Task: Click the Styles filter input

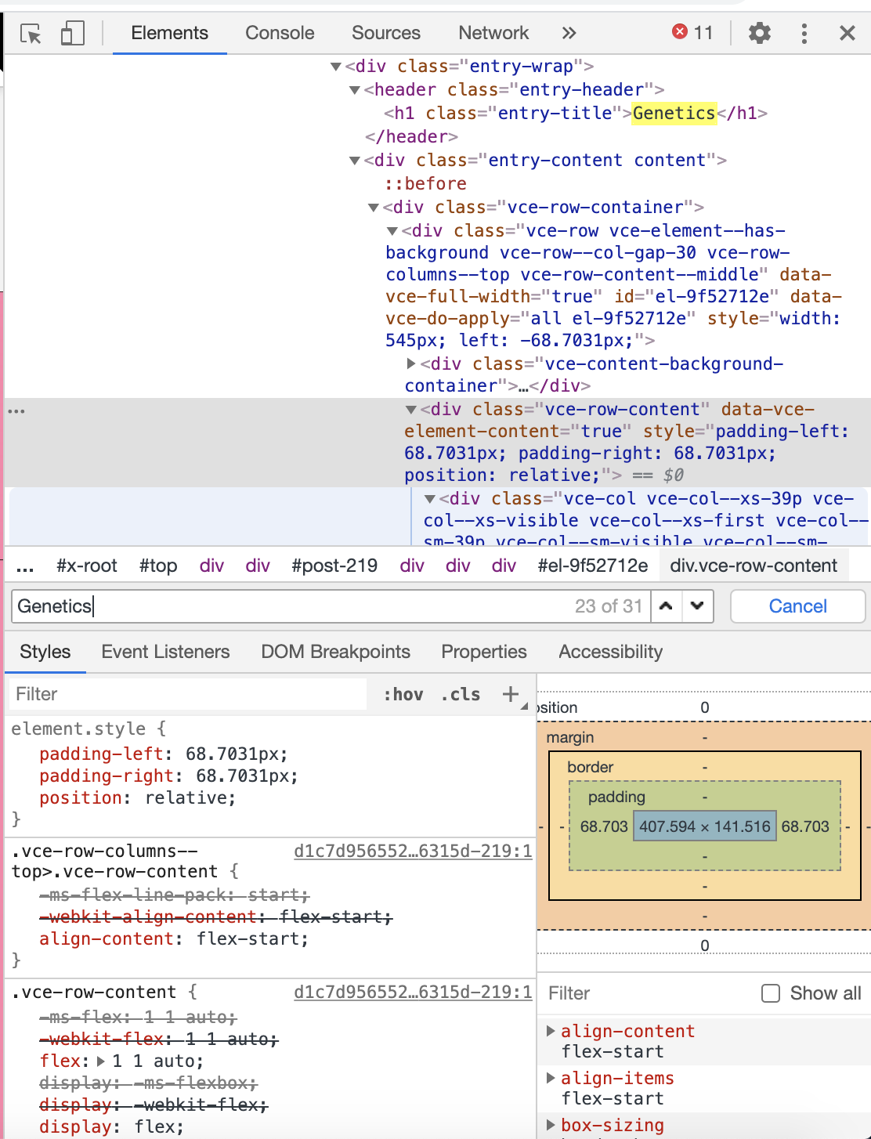Action: click(188, 694)
